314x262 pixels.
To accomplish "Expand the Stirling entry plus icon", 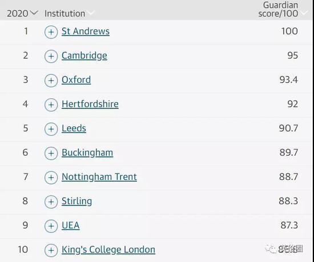I will tap(51, 201).
